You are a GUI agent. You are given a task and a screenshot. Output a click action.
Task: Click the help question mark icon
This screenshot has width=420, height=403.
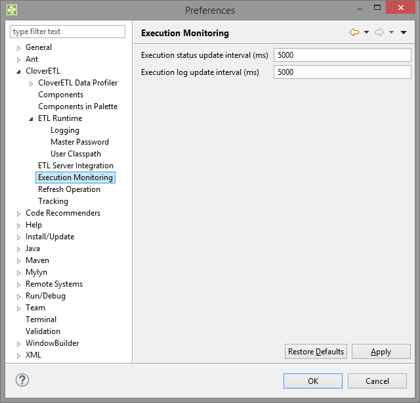tap(22, 380)
